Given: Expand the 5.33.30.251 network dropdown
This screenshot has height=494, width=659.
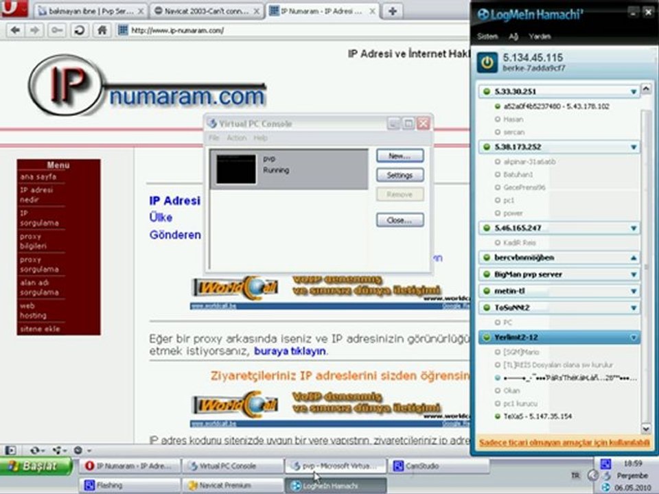Looking at the screenshot, I should click(x=634, y=91).
